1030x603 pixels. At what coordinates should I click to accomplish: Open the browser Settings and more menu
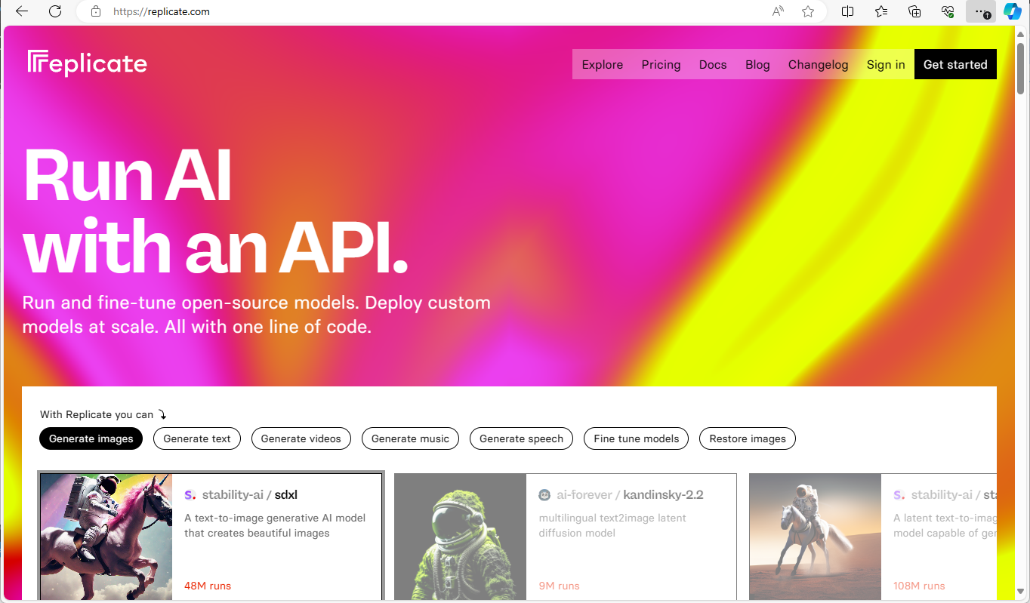[980, 11]
